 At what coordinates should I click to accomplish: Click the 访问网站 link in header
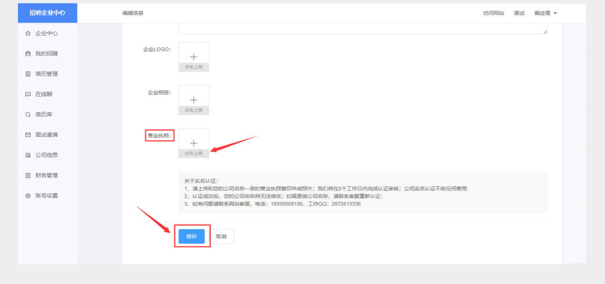493,13
